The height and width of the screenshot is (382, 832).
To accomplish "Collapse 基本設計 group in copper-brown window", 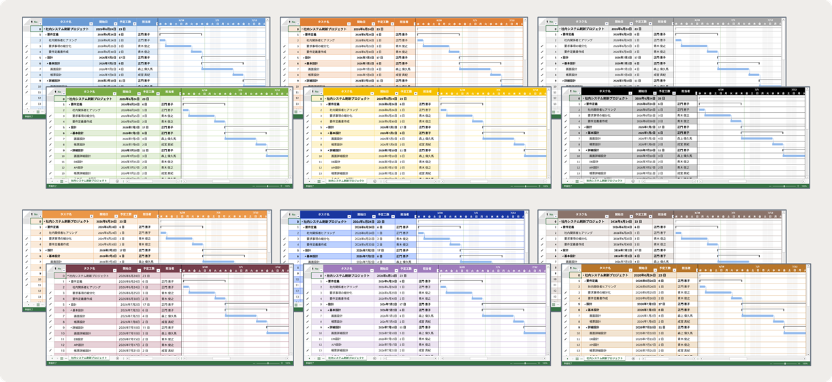I will coord(586,310).
